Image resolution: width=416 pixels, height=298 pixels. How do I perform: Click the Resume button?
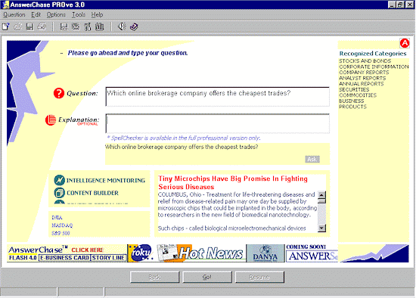[259, 277]
